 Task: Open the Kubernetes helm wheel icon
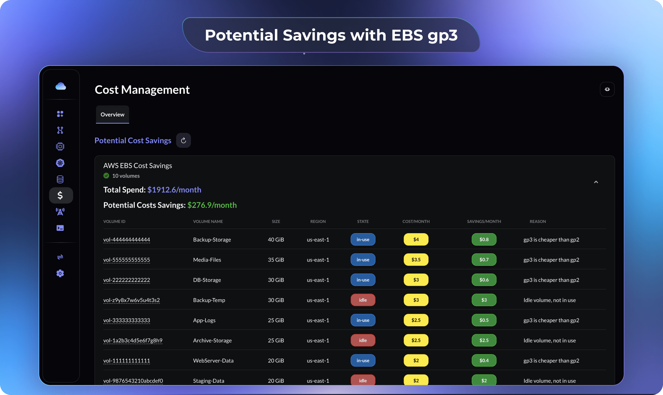click(60, 163)
